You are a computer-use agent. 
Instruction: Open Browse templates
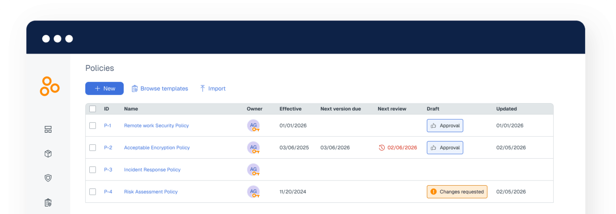(x=160, y=89)
